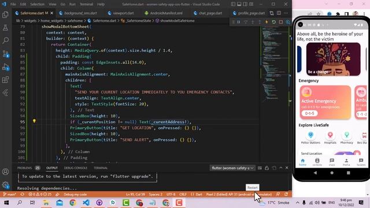Open the editor More Actions ellipsis
Image resolution: width=370 pixels, height=208 pixels.
coord(286,13)
